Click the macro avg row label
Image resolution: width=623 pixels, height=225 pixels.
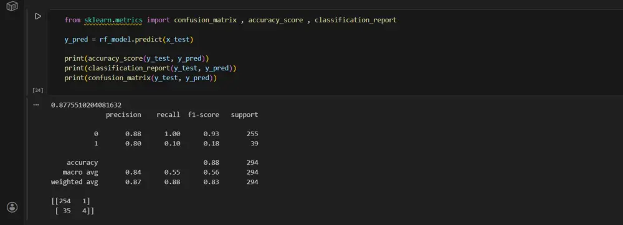click(x=80, y=172)
